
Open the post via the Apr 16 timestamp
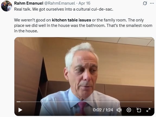[84, 3]
